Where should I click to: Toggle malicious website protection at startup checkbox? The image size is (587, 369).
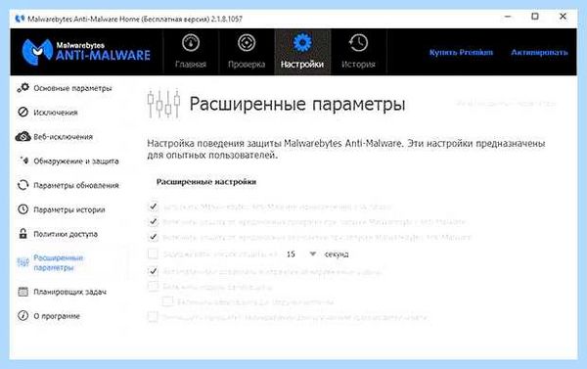[x=153, y=237]
